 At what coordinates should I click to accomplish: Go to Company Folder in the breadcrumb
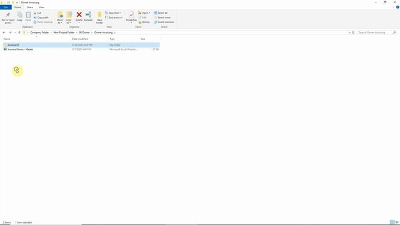pyautogui.click(x=39, y=32)
